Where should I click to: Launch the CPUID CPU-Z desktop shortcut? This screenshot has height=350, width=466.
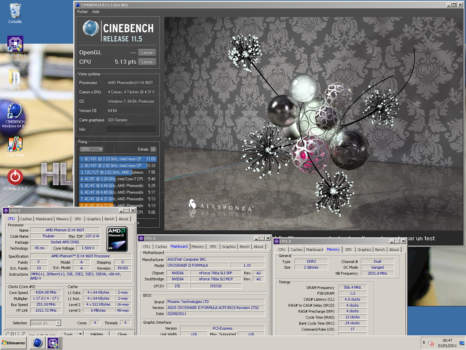point(15,46)
